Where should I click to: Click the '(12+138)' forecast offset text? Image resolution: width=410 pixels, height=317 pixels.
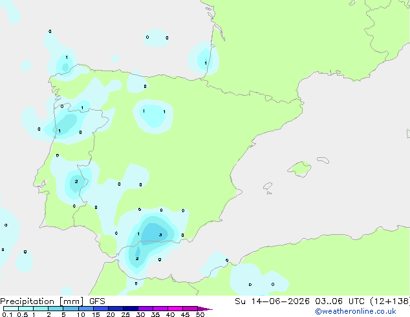coord(390,301)
